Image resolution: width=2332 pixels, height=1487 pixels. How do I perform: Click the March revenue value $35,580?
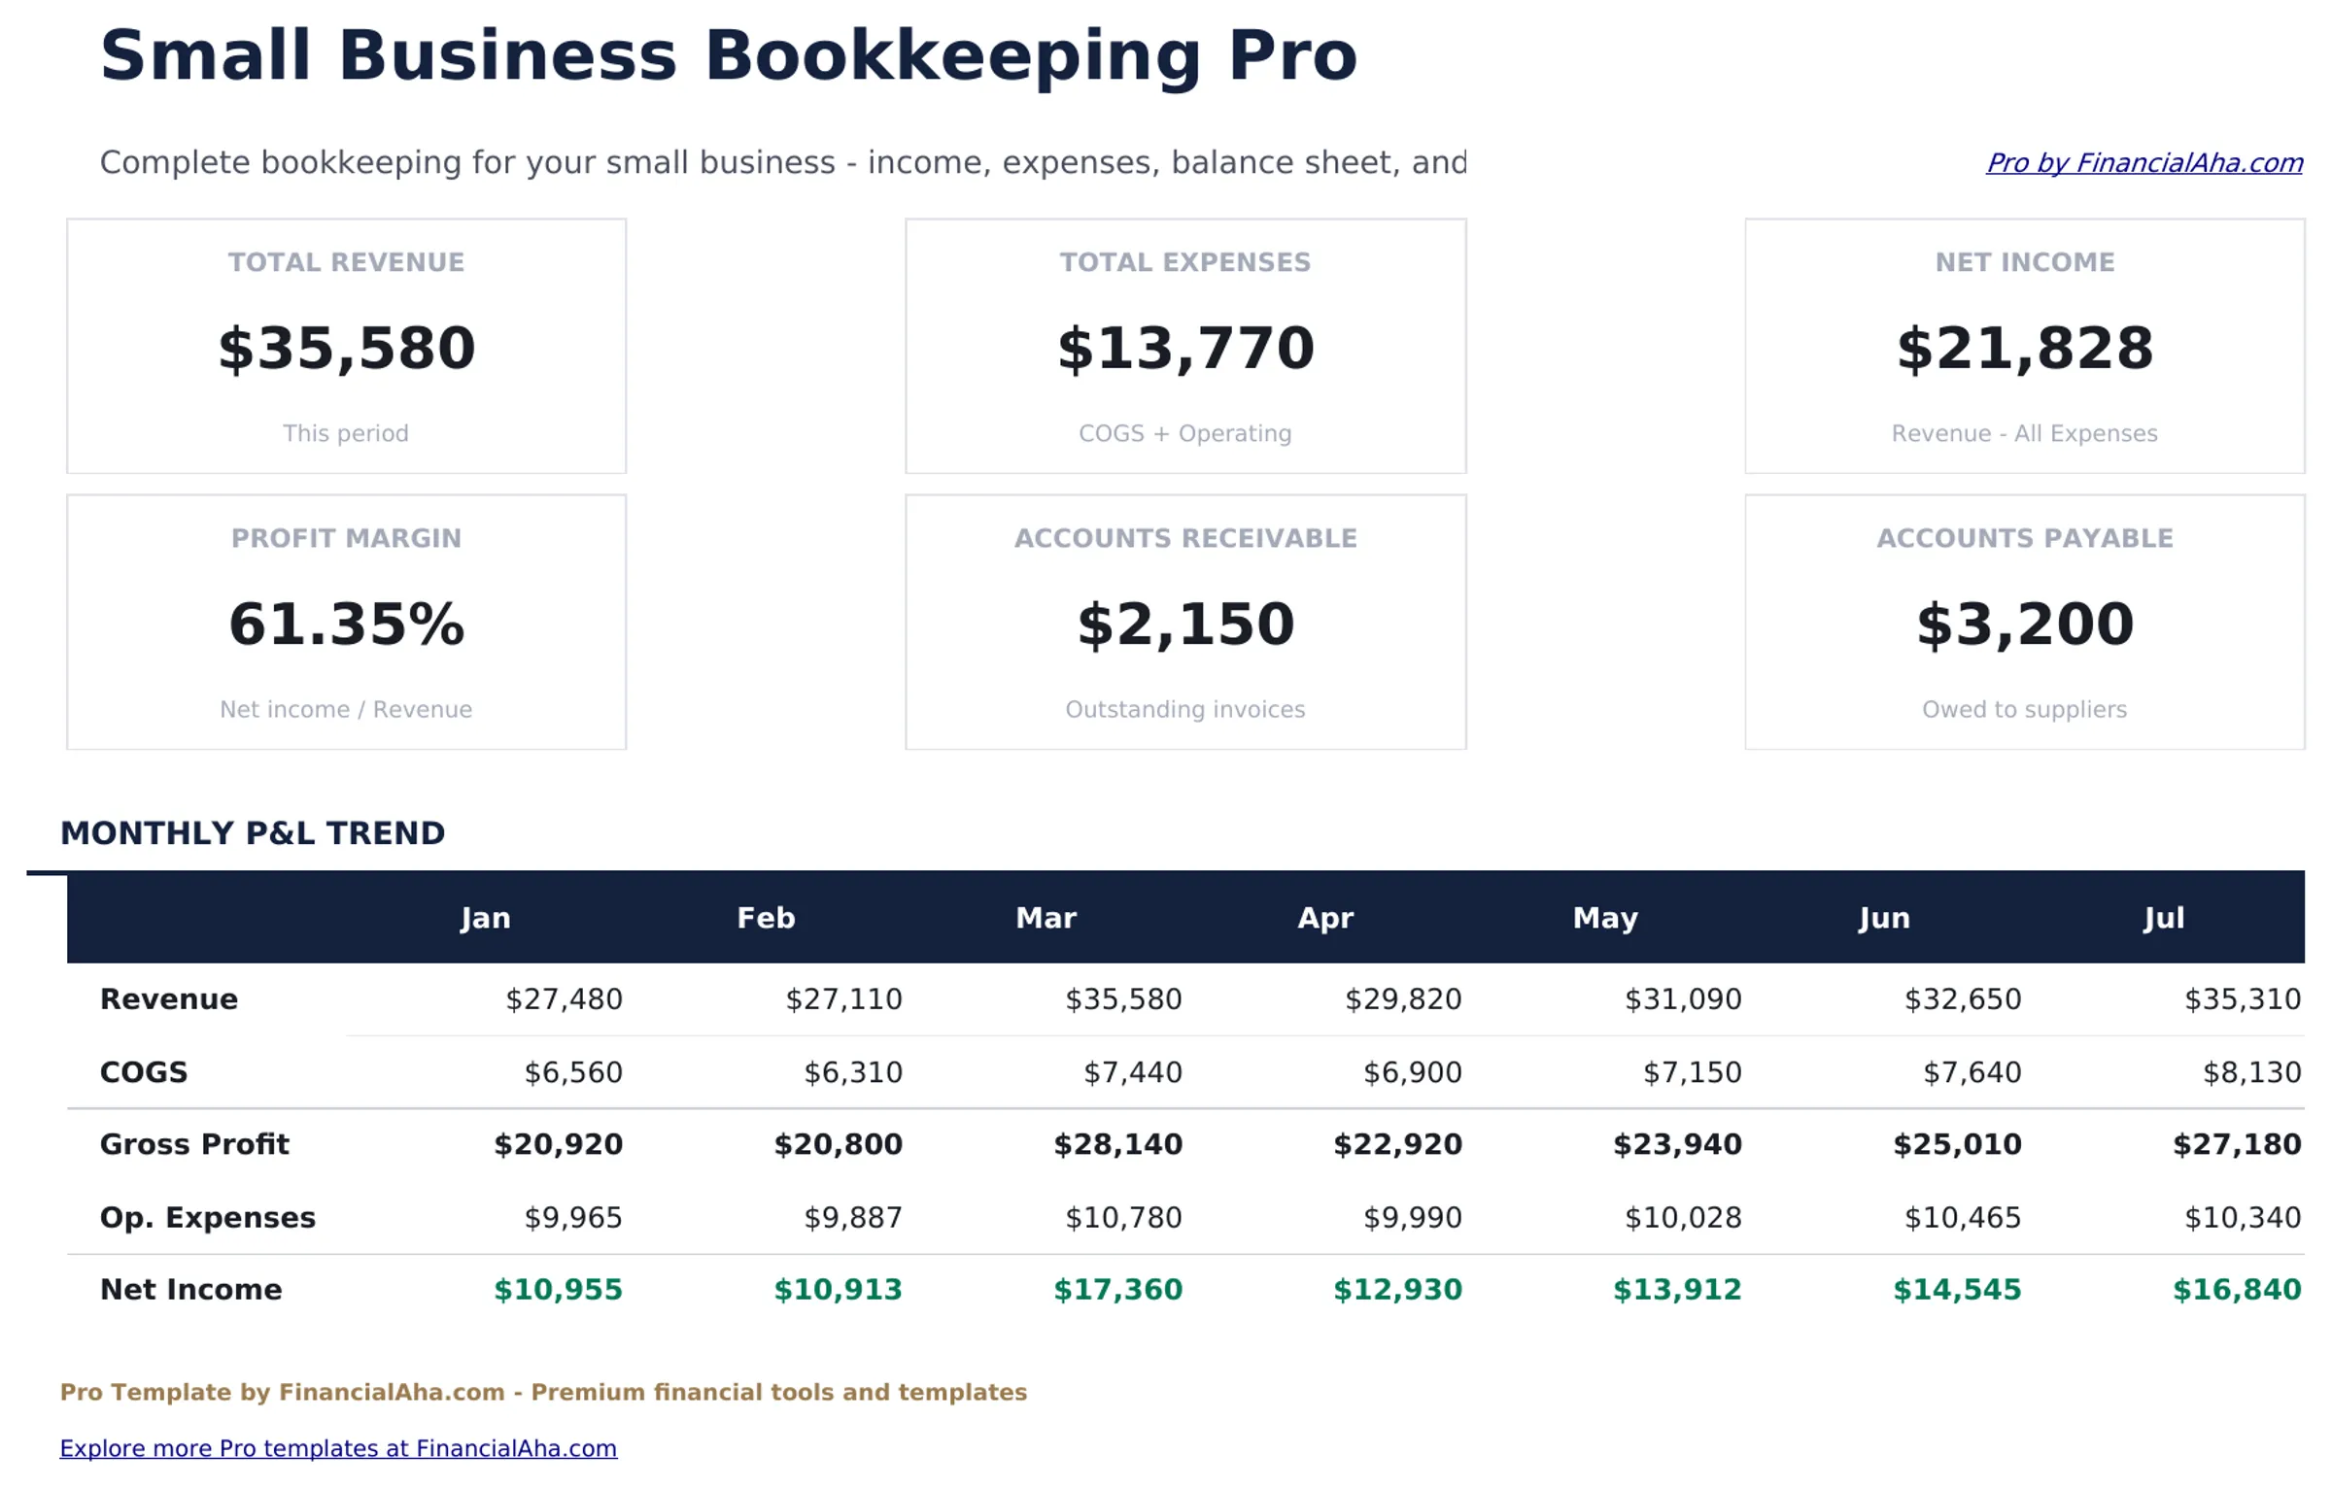point(1123,998)
